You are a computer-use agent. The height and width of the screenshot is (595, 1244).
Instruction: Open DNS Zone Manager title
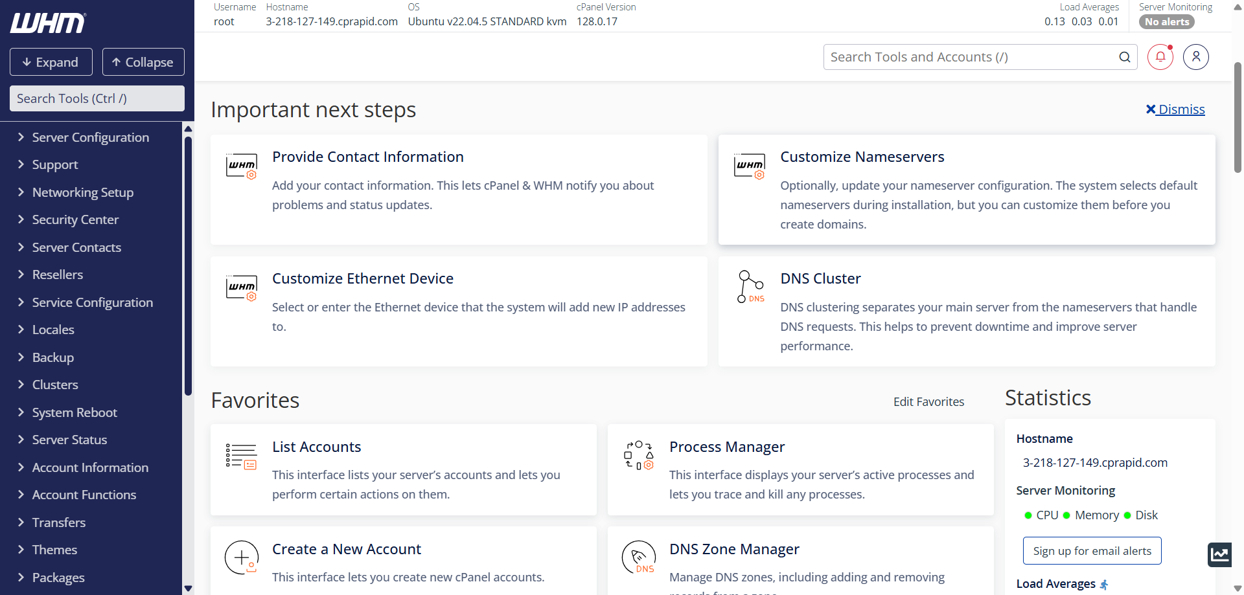tap(734, 549)
